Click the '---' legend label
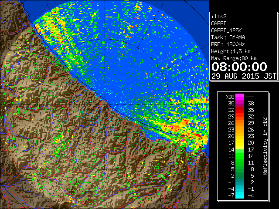Viewport: 279px width, 209px height. [x=249, y=97]
